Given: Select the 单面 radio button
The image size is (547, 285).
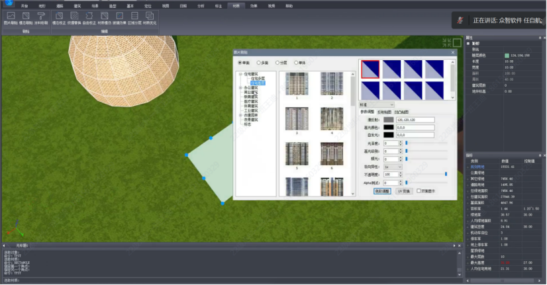Looking at the screenshot, I should click(240, 63).
